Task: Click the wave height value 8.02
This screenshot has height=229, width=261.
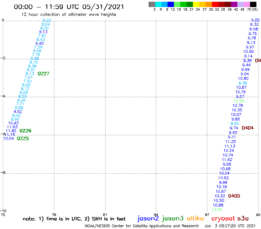Action: (26, 85)
